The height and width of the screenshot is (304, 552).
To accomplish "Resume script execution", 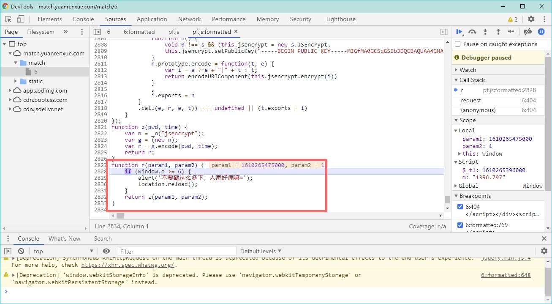I will (x=460, y=32).
